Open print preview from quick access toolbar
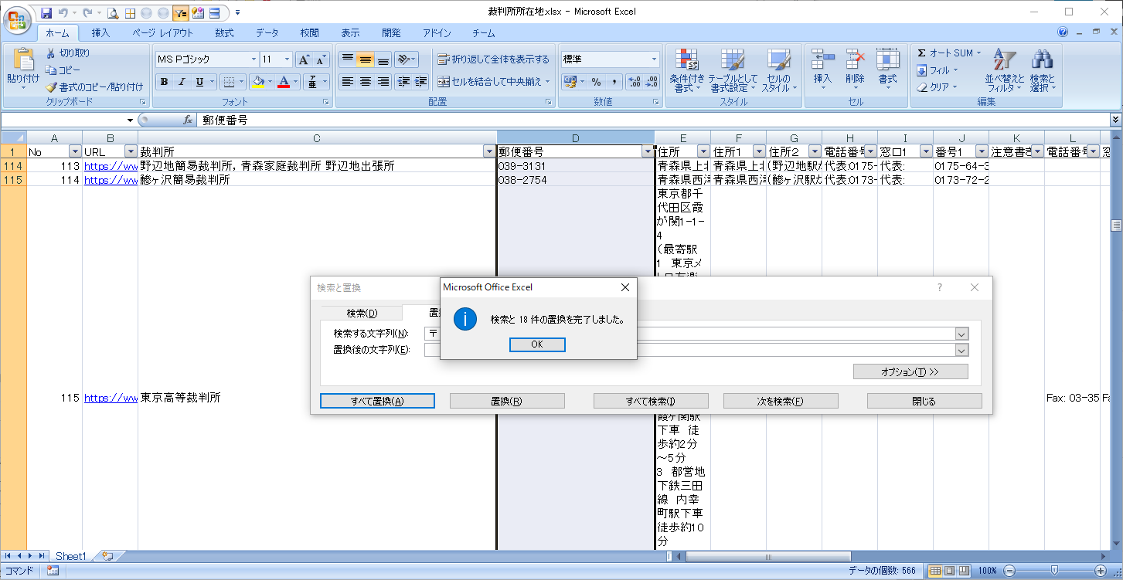1123x580 pixels. pos(113,12)
